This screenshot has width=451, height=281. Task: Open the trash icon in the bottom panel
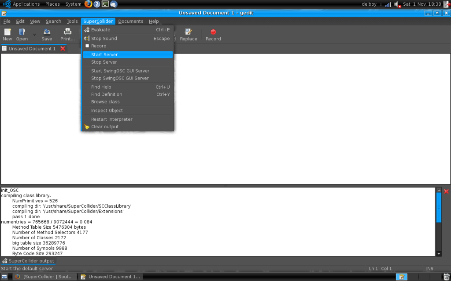point(447,277)
